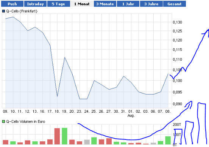The width and height of the screenshot is (209, 147).
Task: Select the 5 Tage tab
Action: [59, 4]
